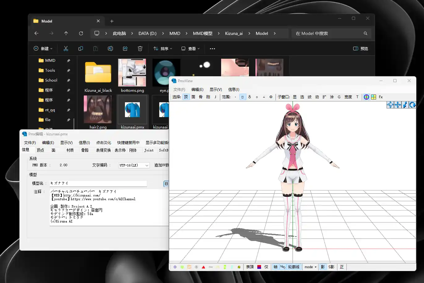Click 快捷键禁用中 in Pmx编辑 menu bar

[x=128, y=143]
